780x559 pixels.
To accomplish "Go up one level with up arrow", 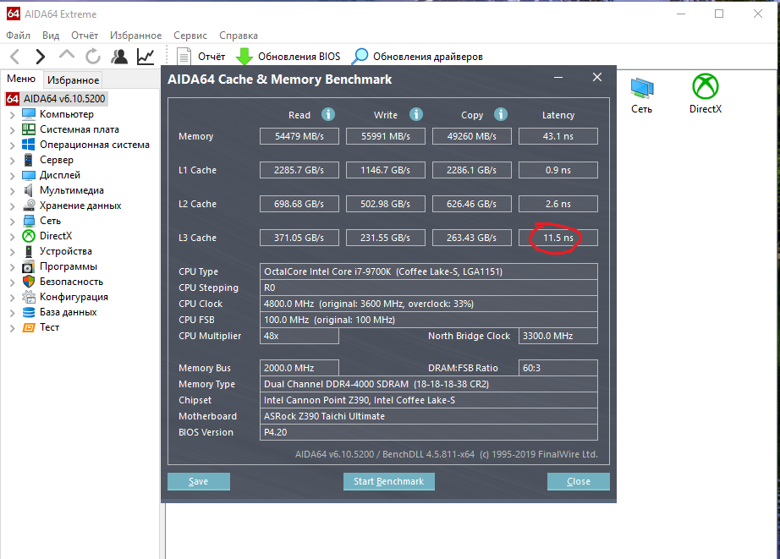I will point(67,56).
